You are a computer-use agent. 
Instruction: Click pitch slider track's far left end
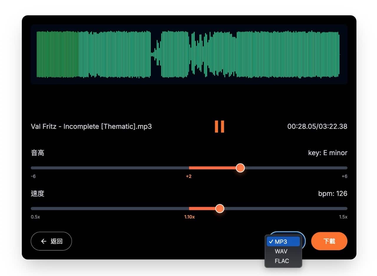click(32, 168)
